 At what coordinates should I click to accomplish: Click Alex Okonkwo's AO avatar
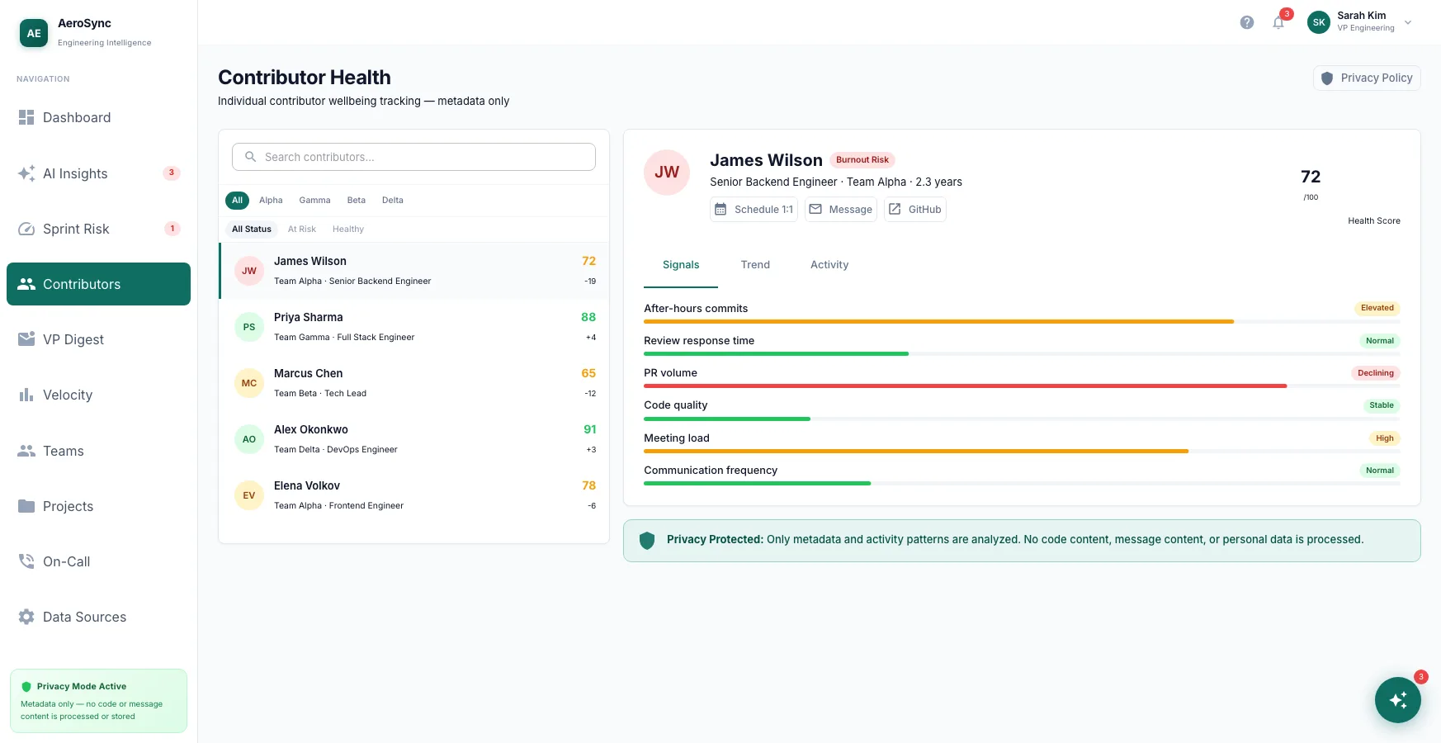pos(249,439)
